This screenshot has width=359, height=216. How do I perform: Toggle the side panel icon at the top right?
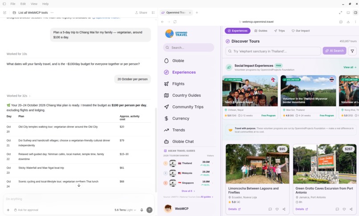(x=355, y=12)
